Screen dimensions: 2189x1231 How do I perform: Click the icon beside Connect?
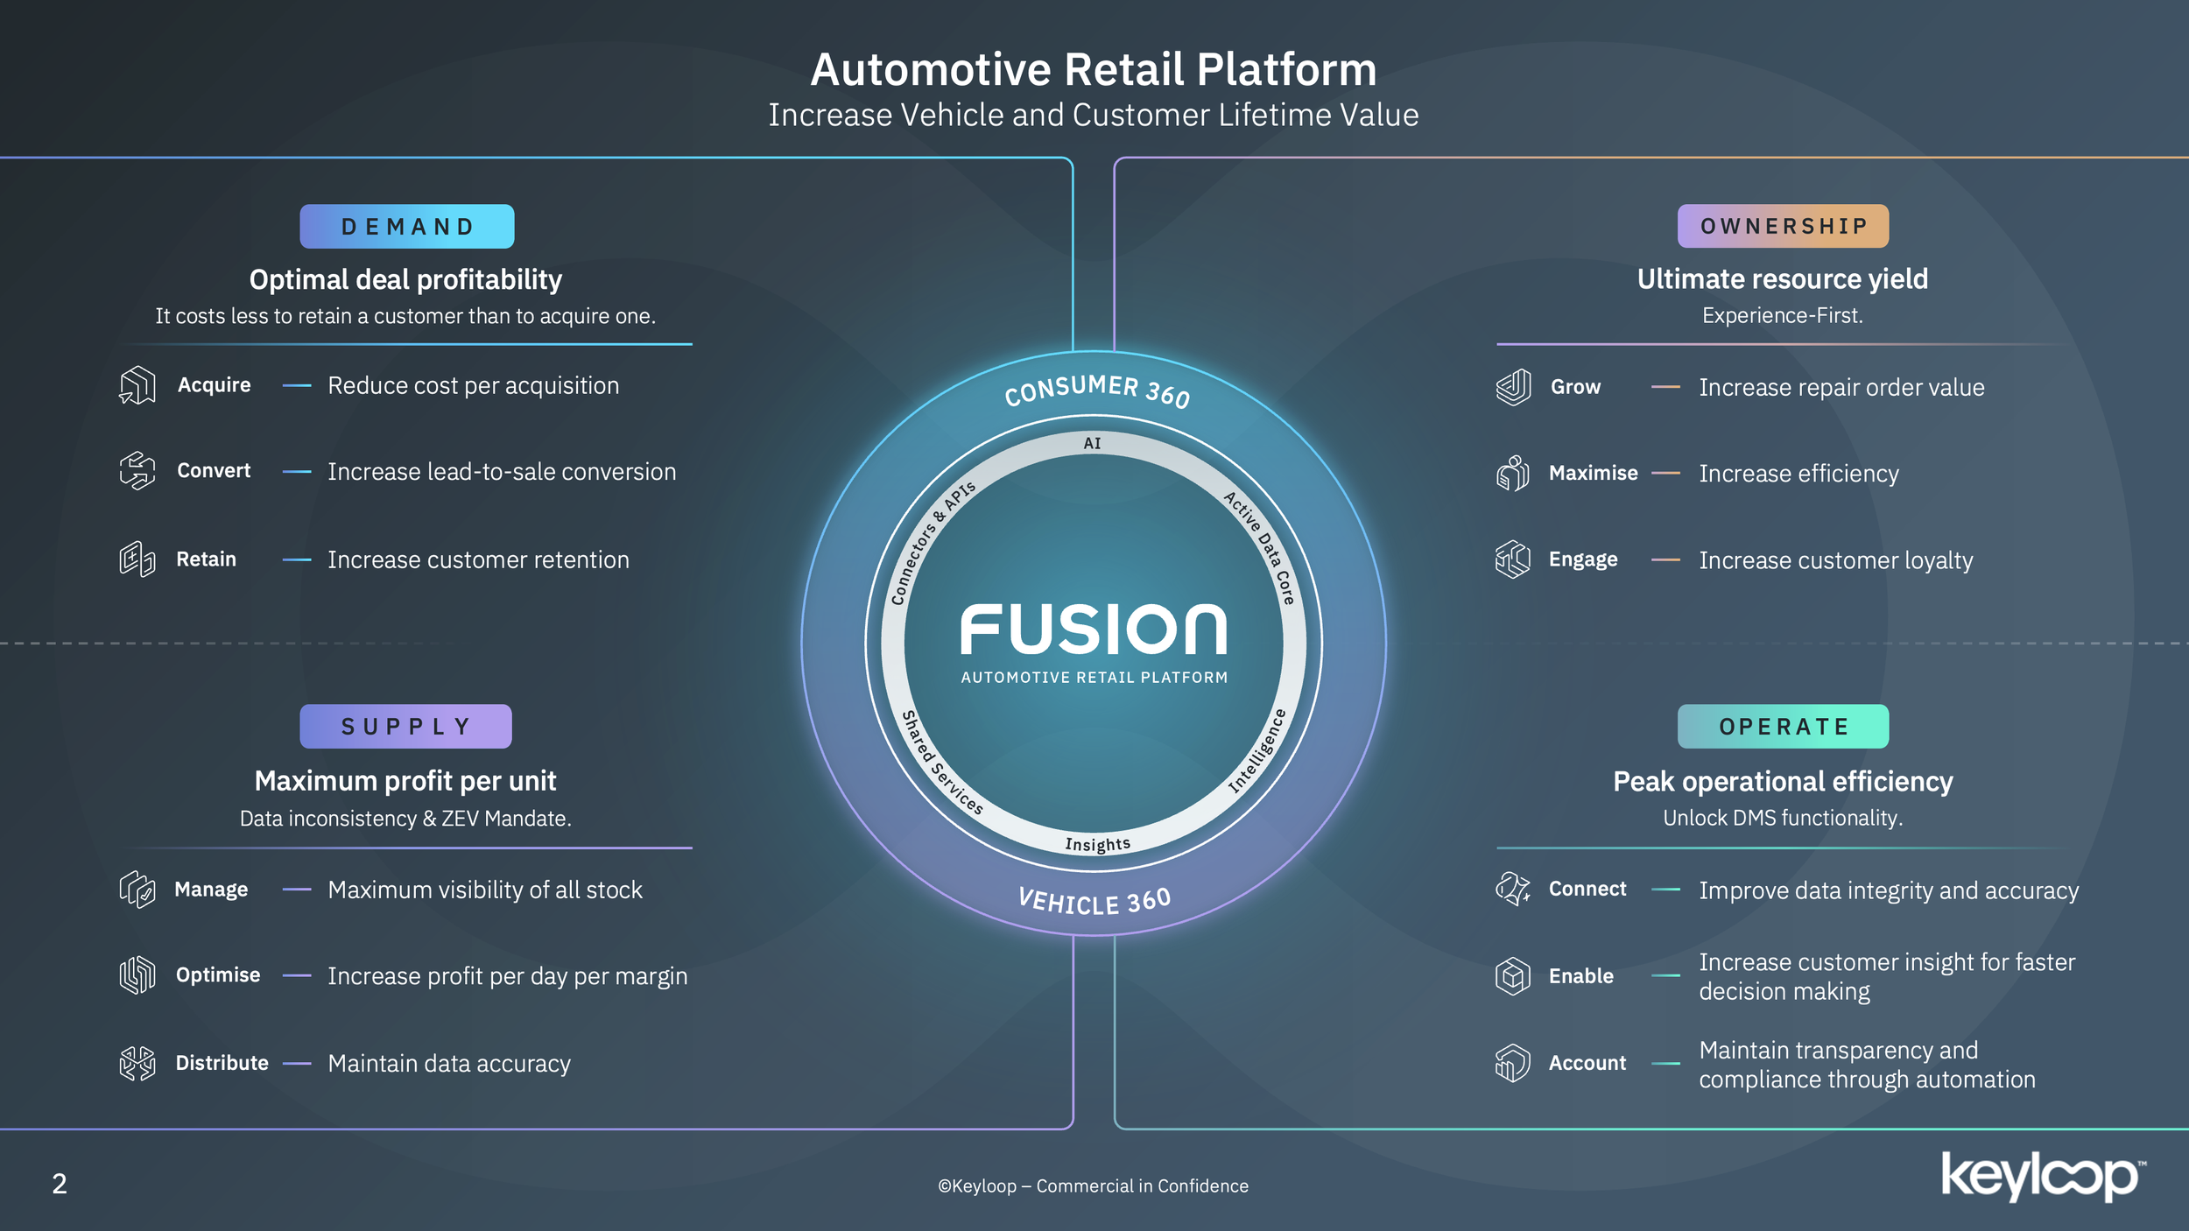[x=1513, y=889]
